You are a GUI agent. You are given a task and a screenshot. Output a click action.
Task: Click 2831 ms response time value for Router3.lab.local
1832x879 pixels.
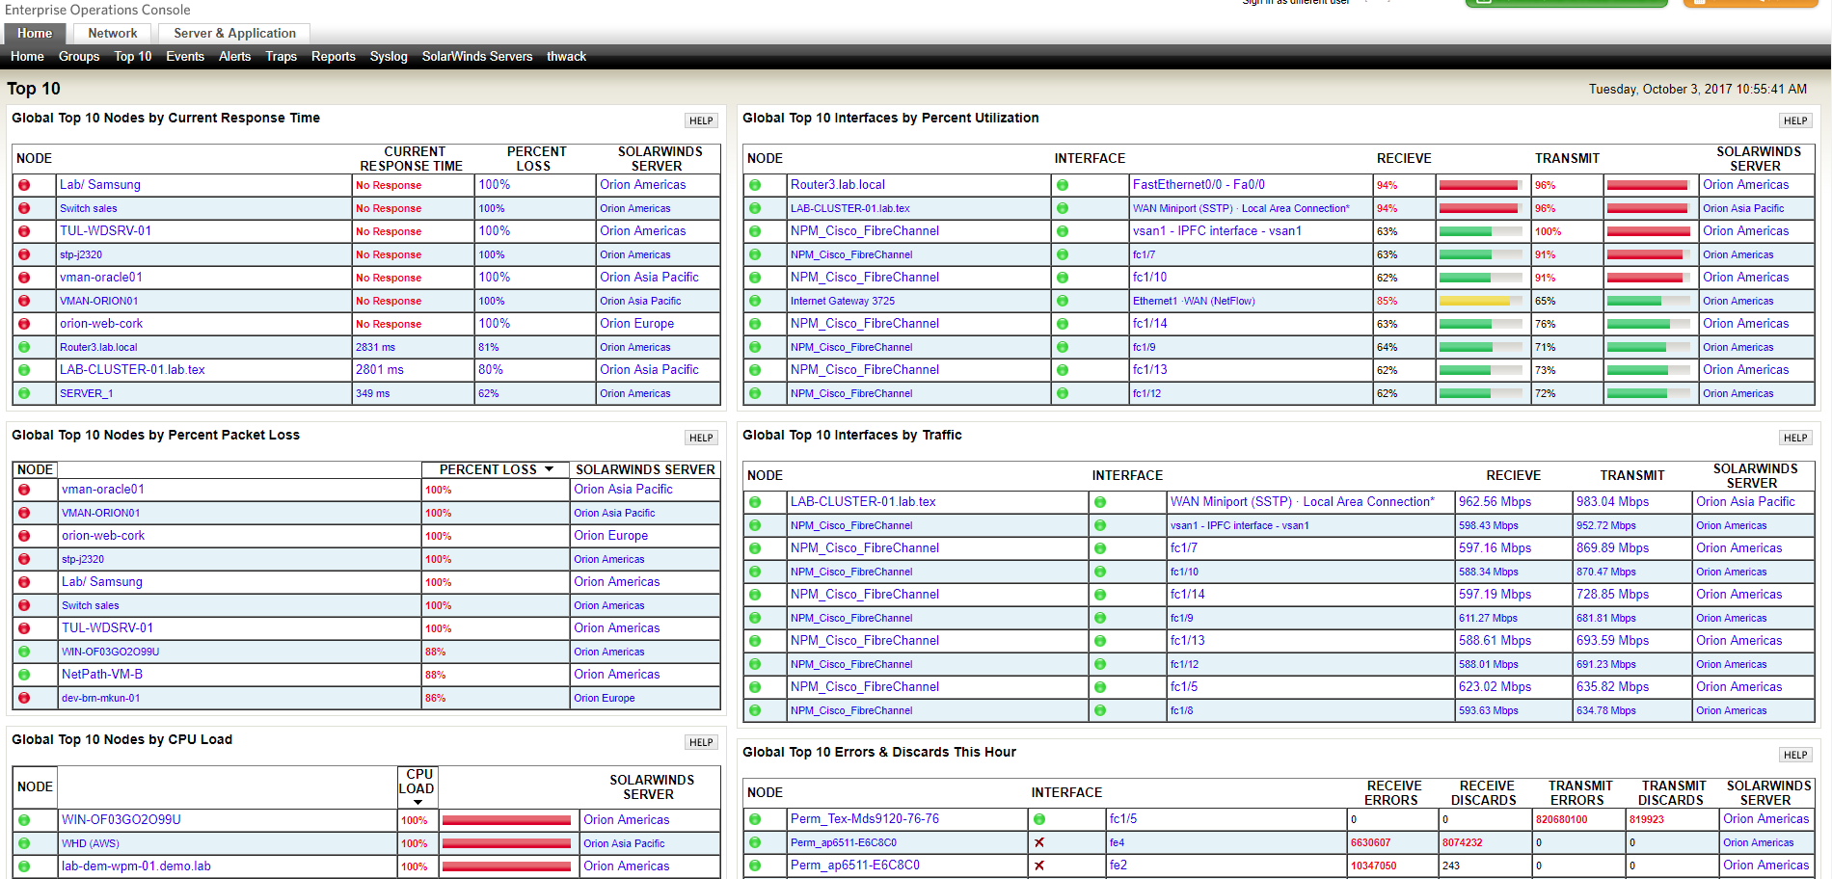[x=375, y=347]
